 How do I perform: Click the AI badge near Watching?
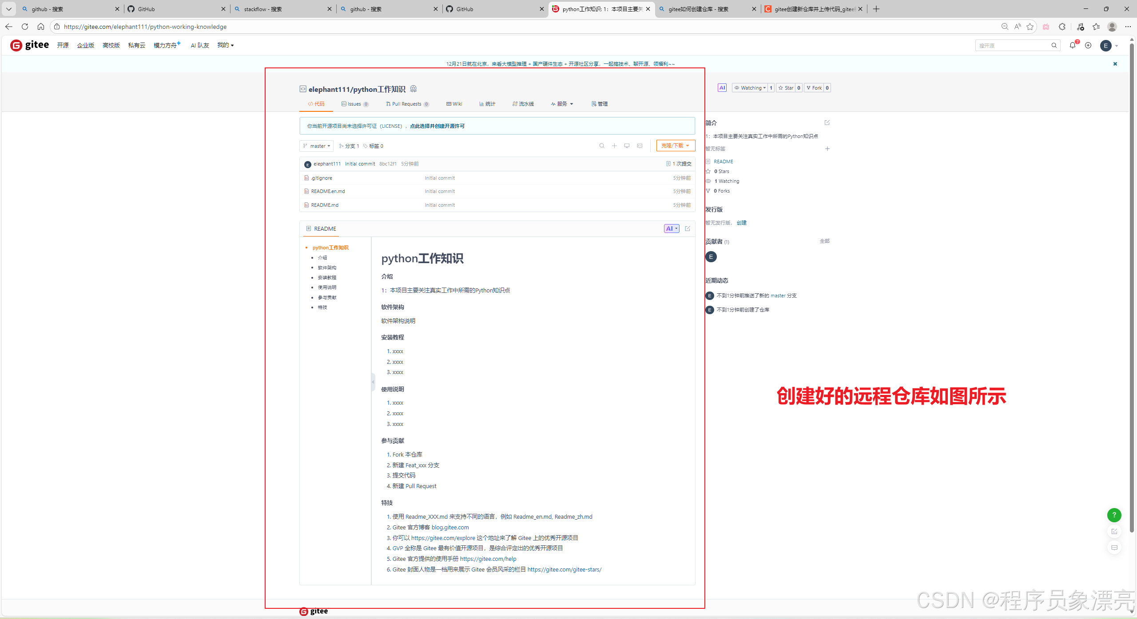click(x=722, y=88)
